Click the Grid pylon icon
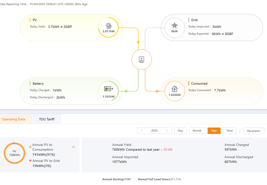The image size is (267, 185). pos(174,26)
